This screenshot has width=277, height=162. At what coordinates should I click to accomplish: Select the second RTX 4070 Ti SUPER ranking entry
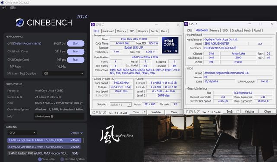click(x=44, y=147)
